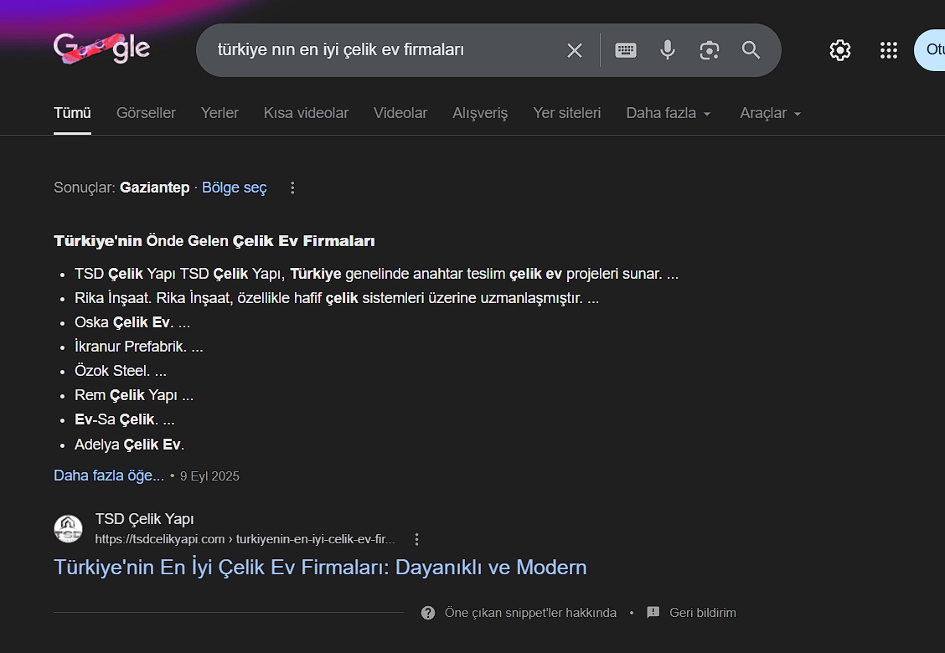Click the Bölge seç link
The width and height of the screenshot is (945, 653).
pyautogui.click(x=234, y=188)
